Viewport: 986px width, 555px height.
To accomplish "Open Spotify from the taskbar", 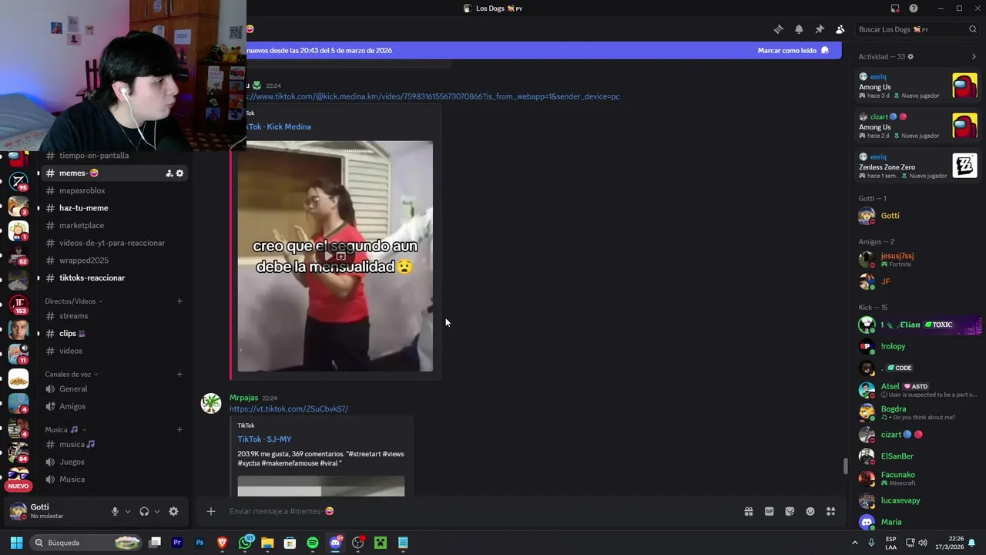I will point(312,543).
